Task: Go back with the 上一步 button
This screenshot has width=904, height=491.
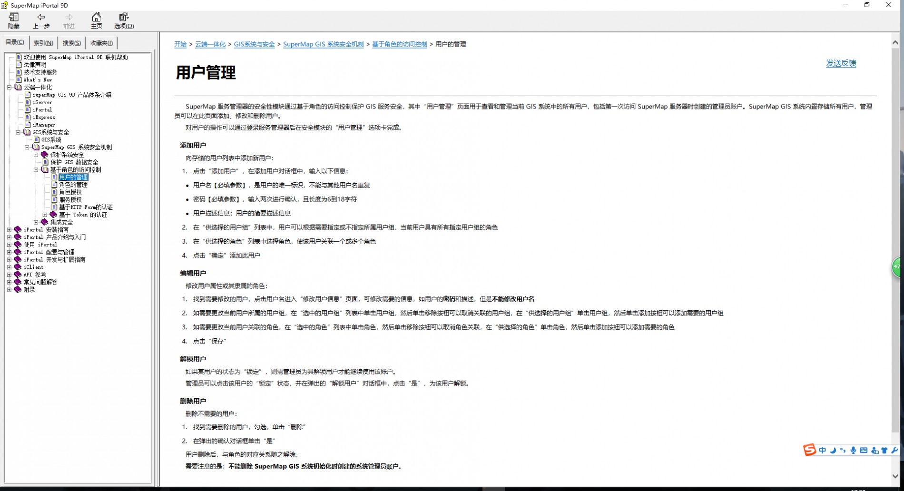Action: click(41, 21)
